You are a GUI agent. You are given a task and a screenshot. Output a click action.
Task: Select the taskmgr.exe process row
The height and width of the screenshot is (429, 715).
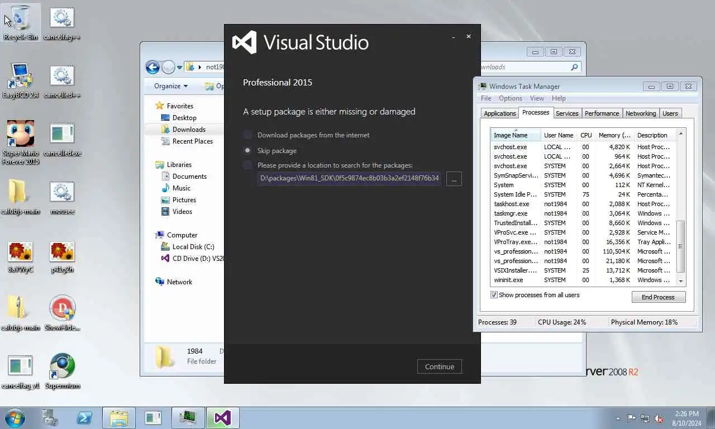click(x=583, y=213)
